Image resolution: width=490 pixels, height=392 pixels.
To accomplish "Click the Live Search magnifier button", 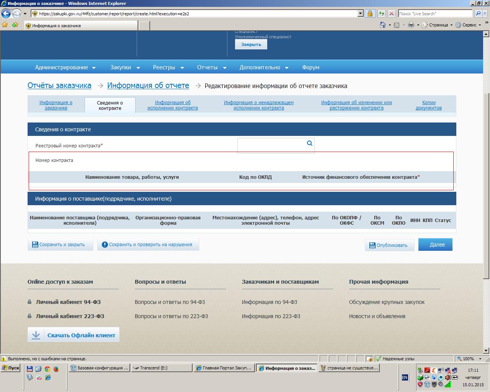I will 478,14.
